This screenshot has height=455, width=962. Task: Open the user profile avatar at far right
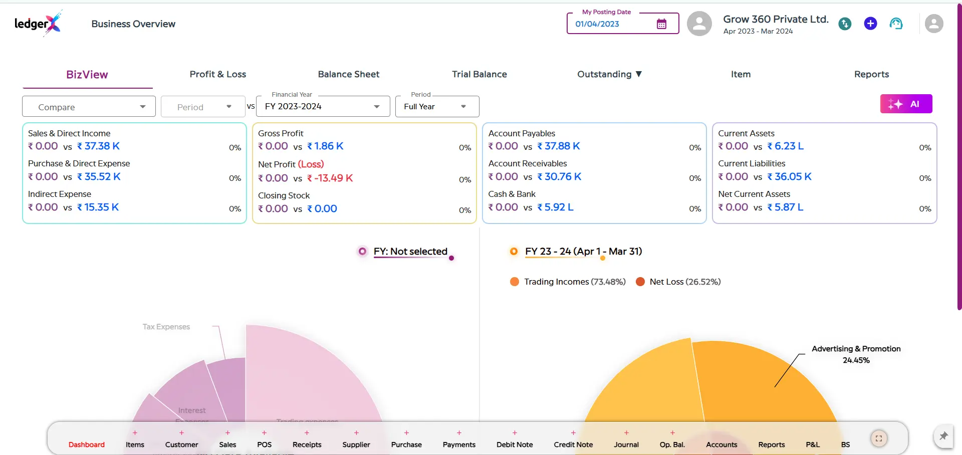[x=933, y=24]
